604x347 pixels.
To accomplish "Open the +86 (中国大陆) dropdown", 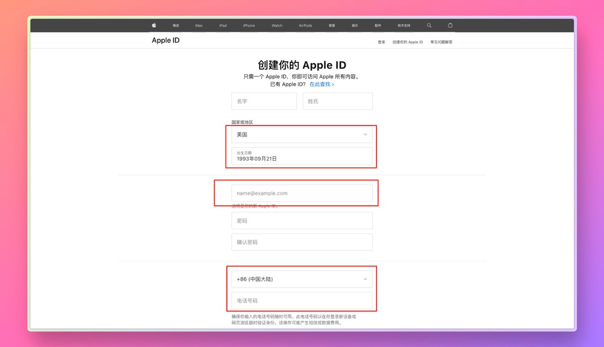I will coord(302,279).
